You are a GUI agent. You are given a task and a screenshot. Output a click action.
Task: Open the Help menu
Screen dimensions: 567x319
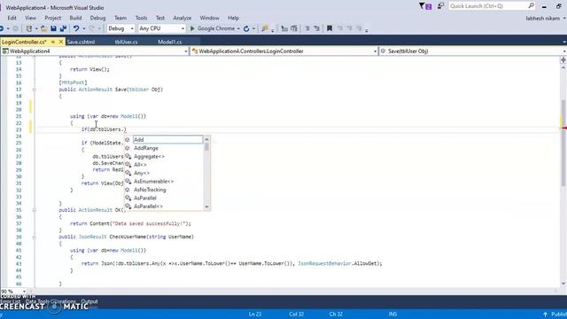[233, 18]
